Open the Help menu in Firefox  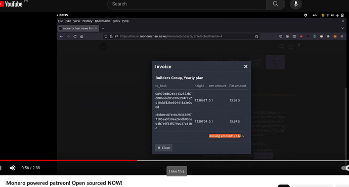pos(125,21)
